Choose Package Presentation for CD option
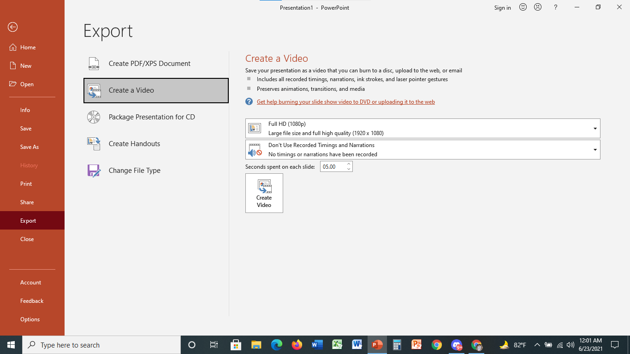630x354 pixels. coord(156,117)
